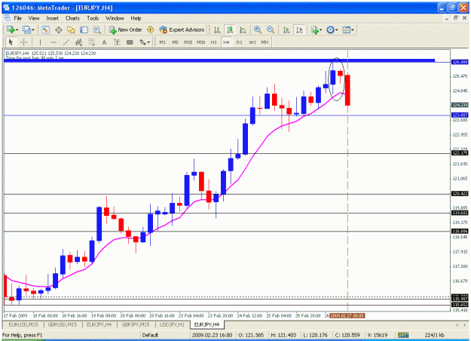Viewport: 471px width, 341px height.
Task: Switch timeframe to M1
Action: coord(163,42)
